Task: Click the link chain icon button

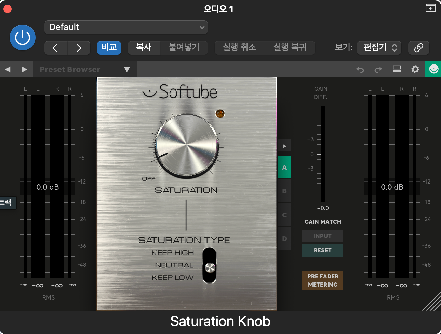Action: coord(419,48)
